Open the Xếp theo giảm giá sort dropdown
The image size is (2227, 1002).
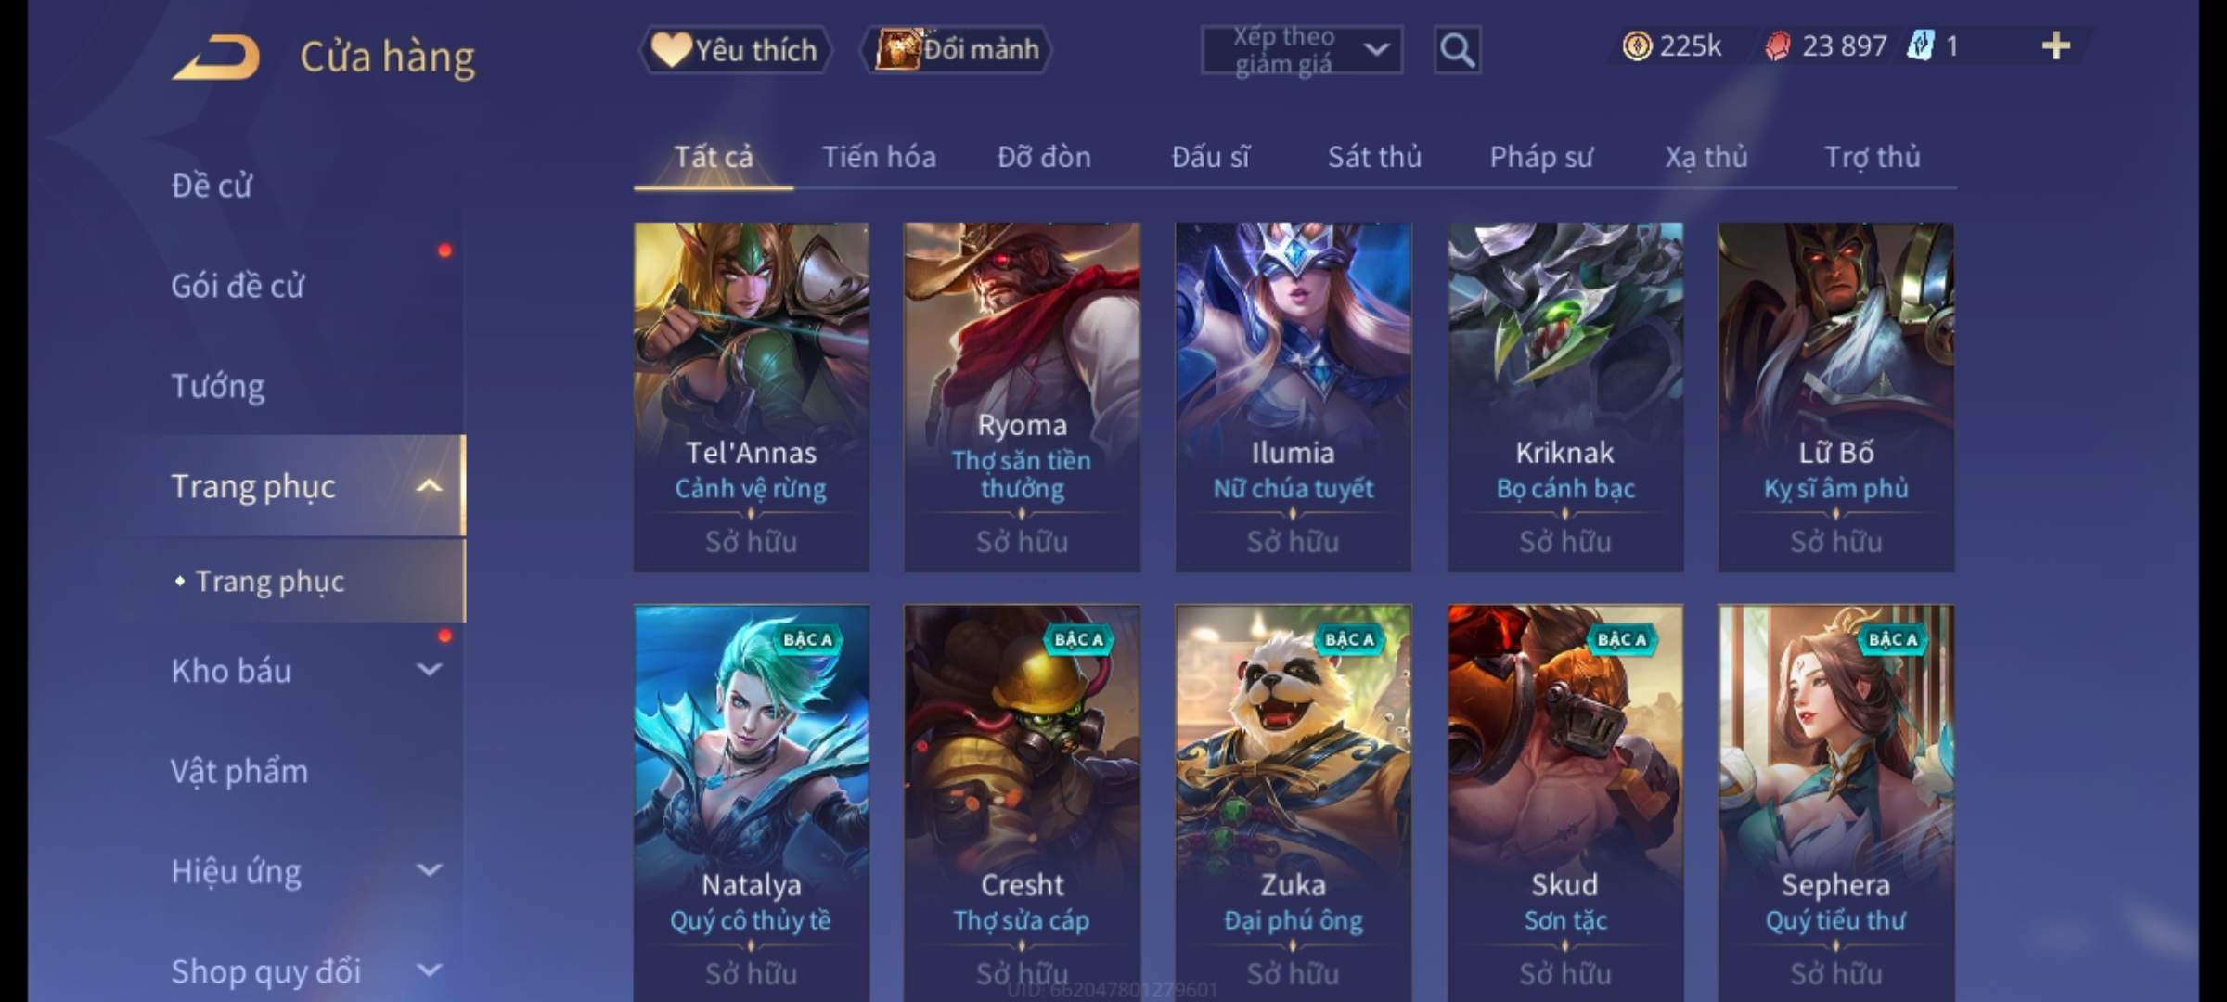(1302, 50)
